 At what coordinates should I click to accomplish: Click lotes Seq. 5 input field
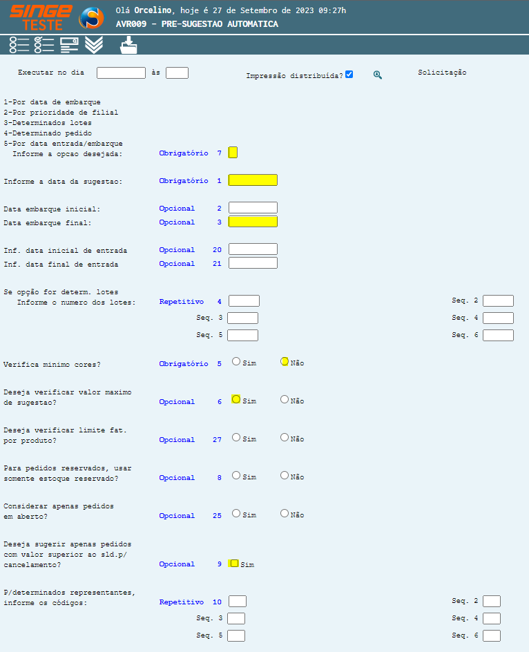(x=243, y=335)
